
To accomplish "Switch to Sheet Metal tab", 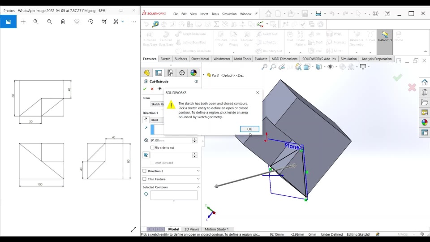I will click(x=200, y=59).
